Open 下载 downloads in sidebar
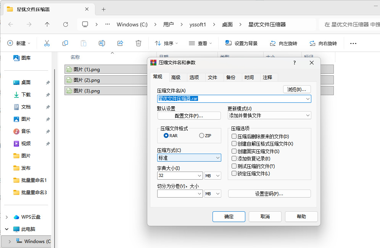The width and height of the screenshot is (380, 248). click(x=22, y=95)
